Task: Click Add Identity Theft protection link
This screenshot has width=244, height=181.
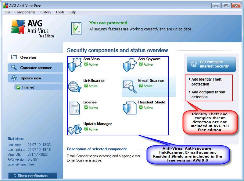Action: point(206,82)
